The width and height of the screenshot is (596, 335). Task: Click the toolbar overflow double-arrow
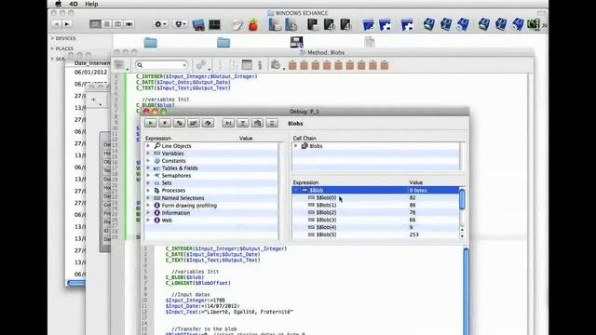544,25
